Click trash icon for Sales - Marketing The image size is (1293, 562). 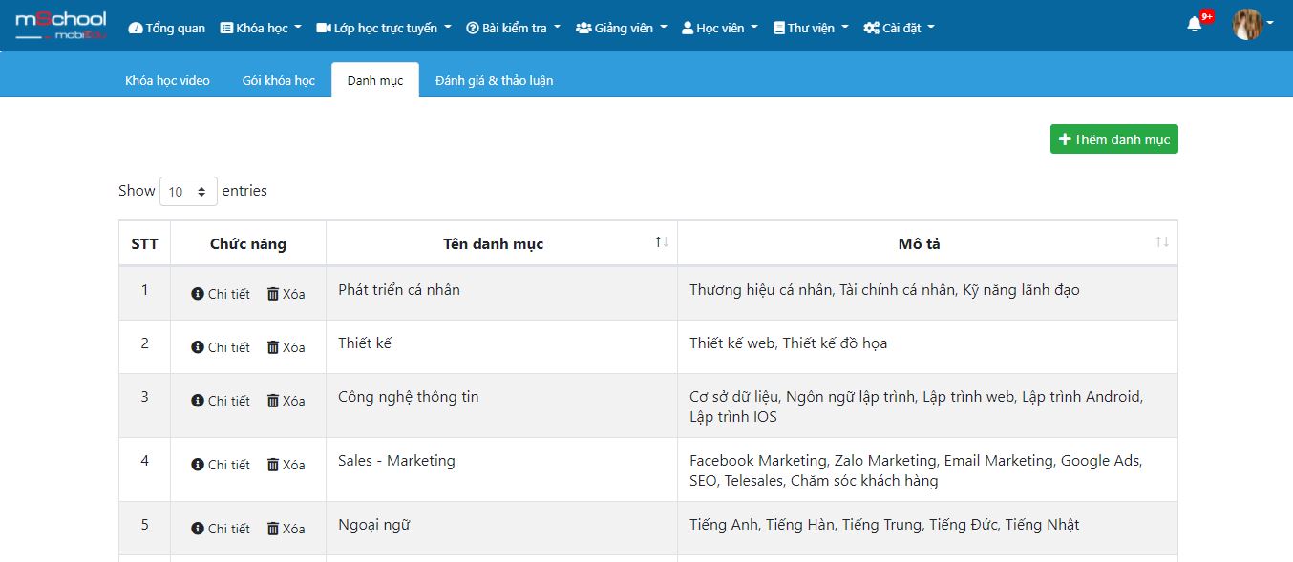(x=273, y=465)
